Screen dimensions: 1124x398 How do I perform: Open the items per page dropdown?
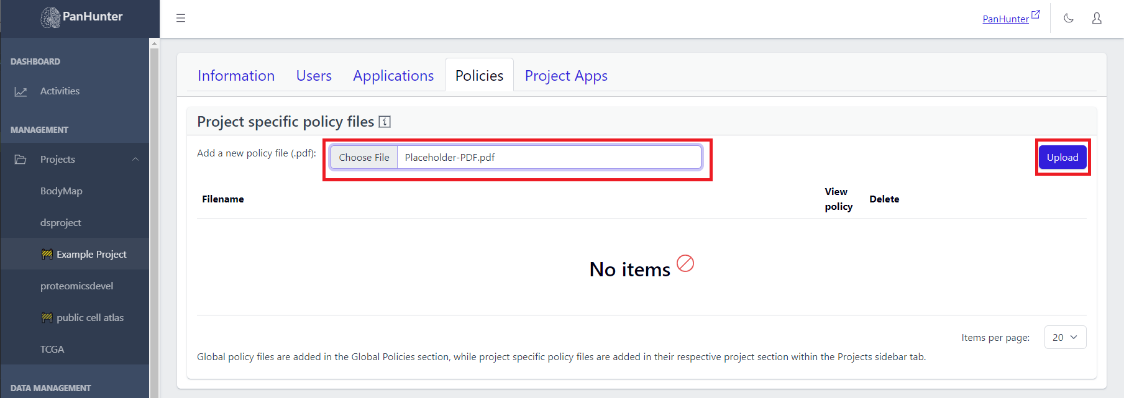click(x=1065, y=337)
